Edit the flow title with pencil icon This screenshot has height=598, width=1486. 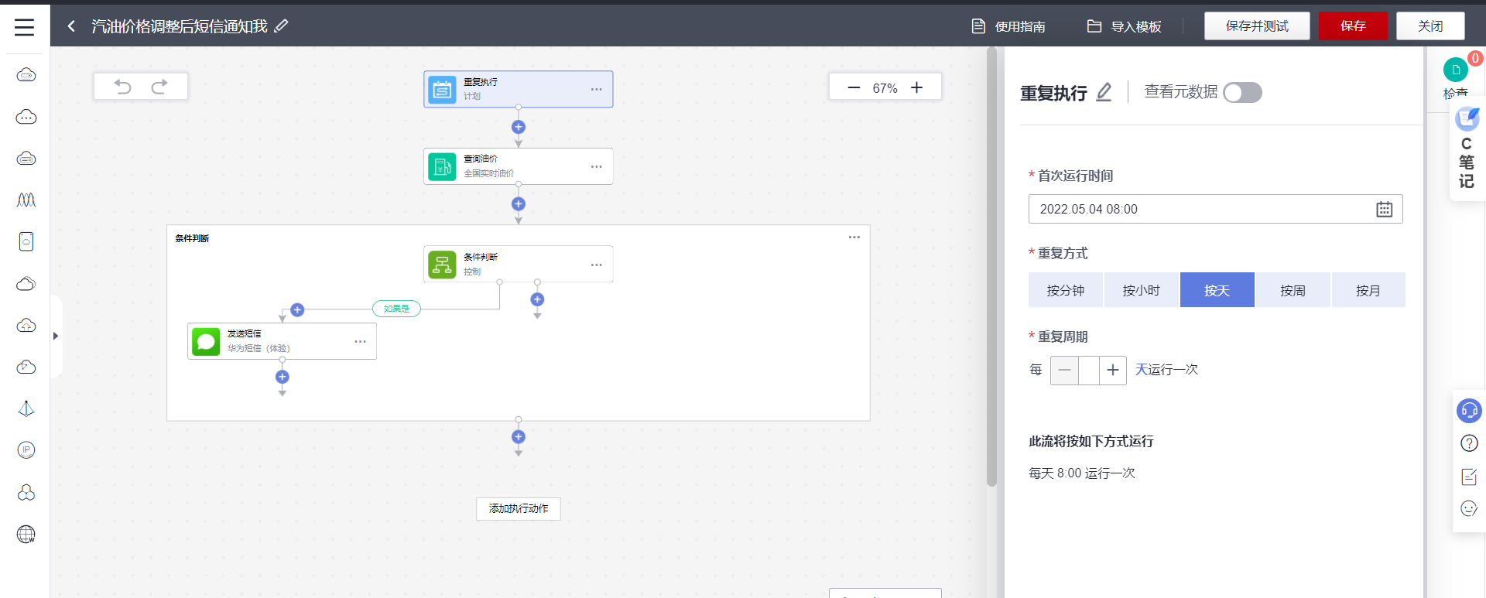[282, 26]
